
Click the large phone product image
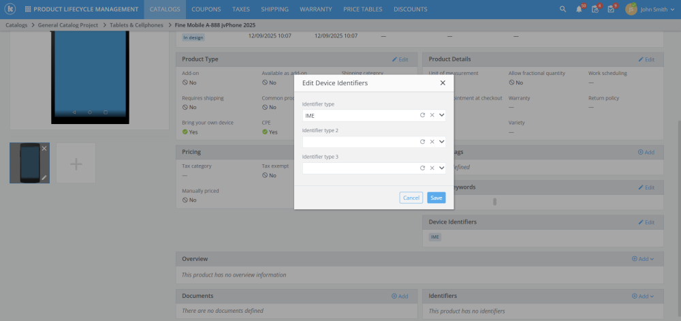(x=90, y=77)
